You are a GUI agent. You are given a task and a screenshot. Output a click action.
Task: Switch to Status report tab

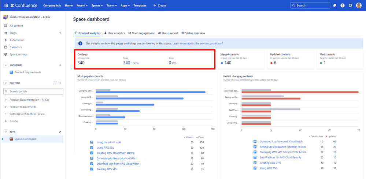pyautogui.click(x=168, y=33)
